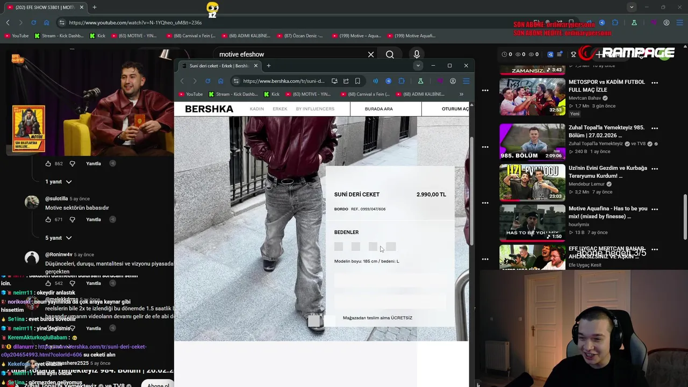Open tab search dropdown in YouTube window
688x387 pixels.
[x=632, y=7]
